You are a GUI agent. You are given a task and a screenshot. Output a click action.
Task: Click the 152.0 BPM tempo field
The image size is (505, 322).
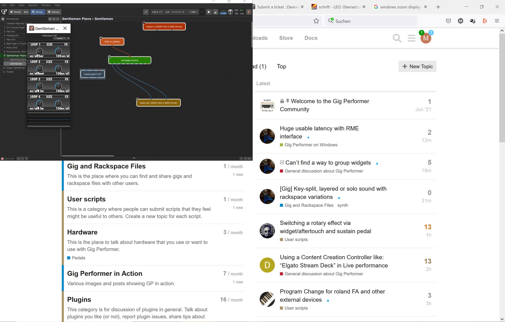[x=157, y=12]
